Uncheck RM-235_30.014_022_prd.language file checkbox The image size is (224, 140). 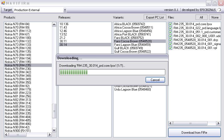coord(170,28)
